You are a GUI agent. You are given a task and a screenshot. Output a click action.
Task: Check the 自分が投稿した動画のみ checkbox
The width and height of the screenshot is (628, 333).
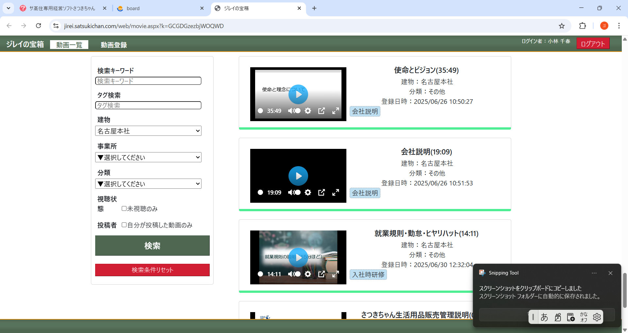[124, 225]
